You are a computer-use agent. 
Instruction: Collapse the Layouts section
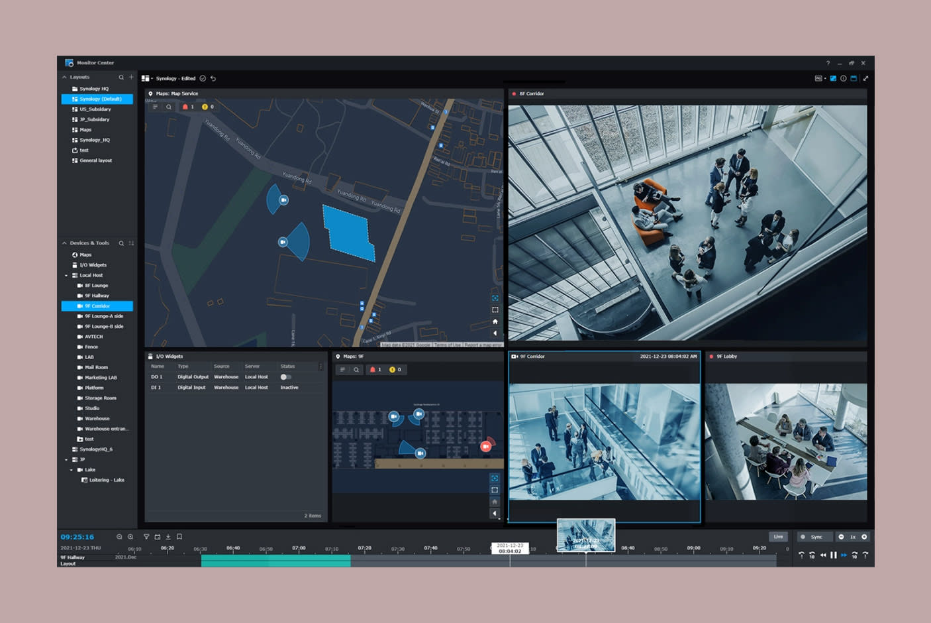click(64, 77)
